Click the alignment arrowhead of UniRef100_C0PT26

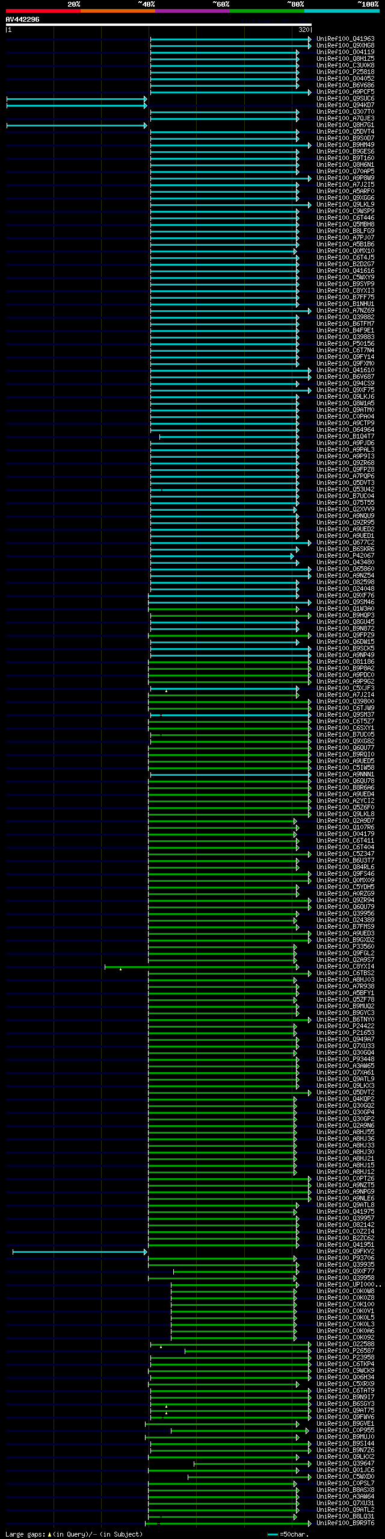310,1179
